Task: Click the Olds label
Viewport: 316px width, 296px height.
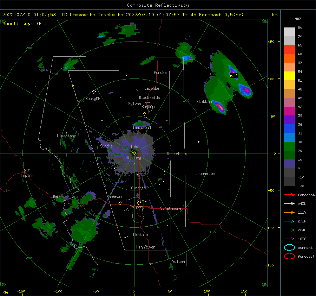Action: pos(134,147)
